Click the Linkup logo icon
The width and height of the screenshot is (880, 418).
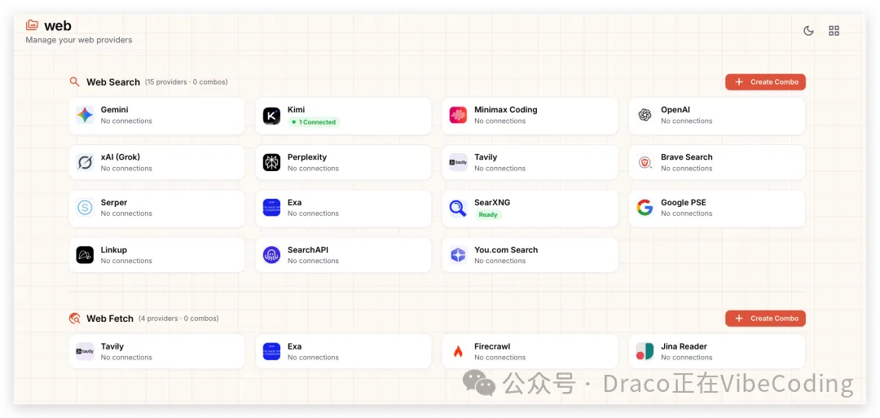tap(85, 255)
